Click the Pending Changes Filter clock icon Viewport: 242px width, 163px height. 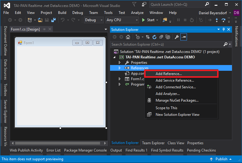[x=137, y=37]
